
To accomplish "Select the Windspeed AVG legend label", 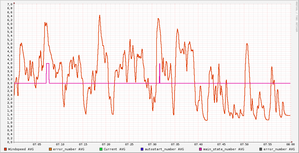I will 21,149.
